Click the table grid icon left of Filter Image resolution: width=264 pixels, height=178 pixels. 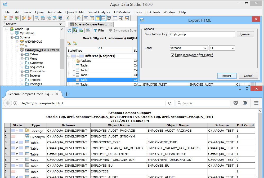pyautogui.click(x=88, y=30)
